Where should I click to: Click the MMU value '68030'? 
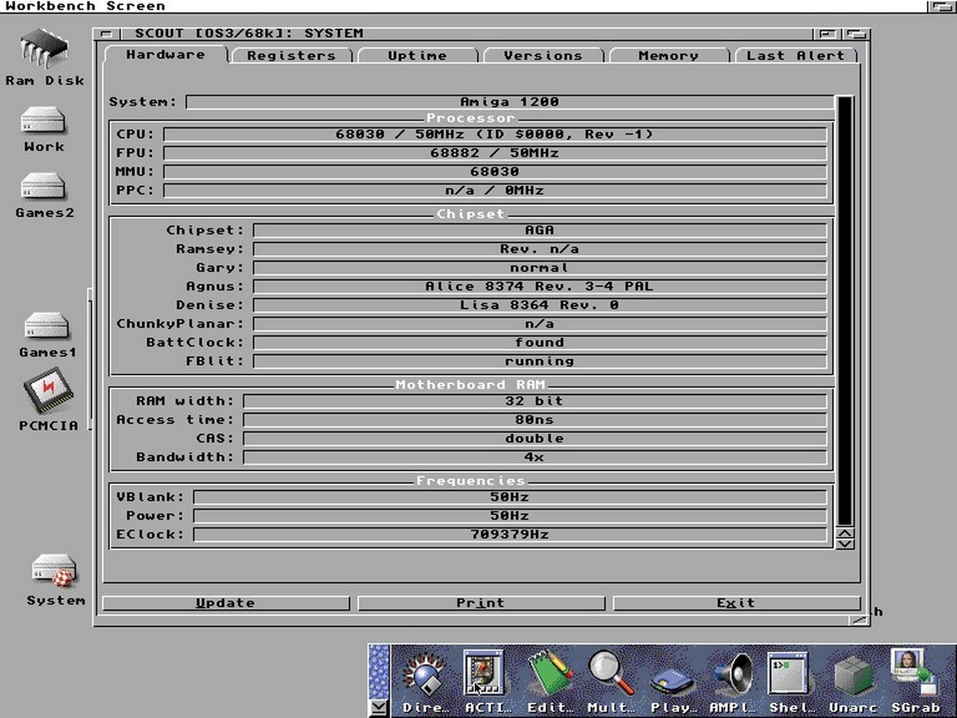(495, 171)
